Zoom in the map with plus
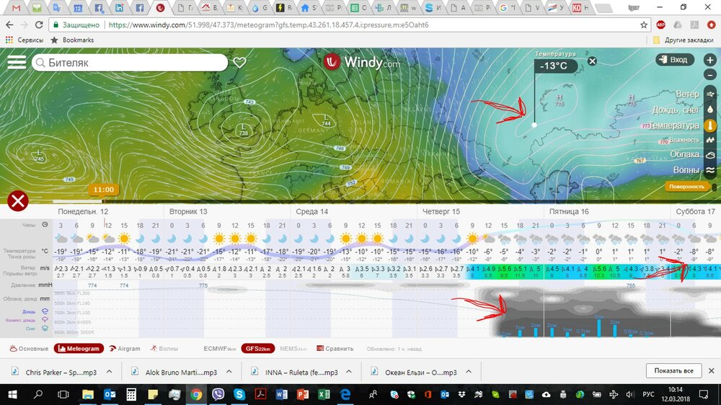The width and height of the screenshot is (721, 405). [710, 60]
